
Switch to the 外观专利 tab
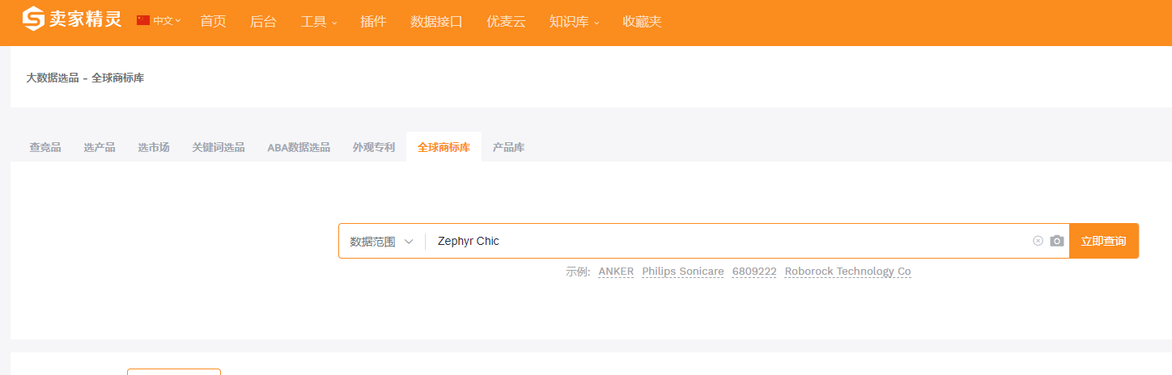click(374, 147)
